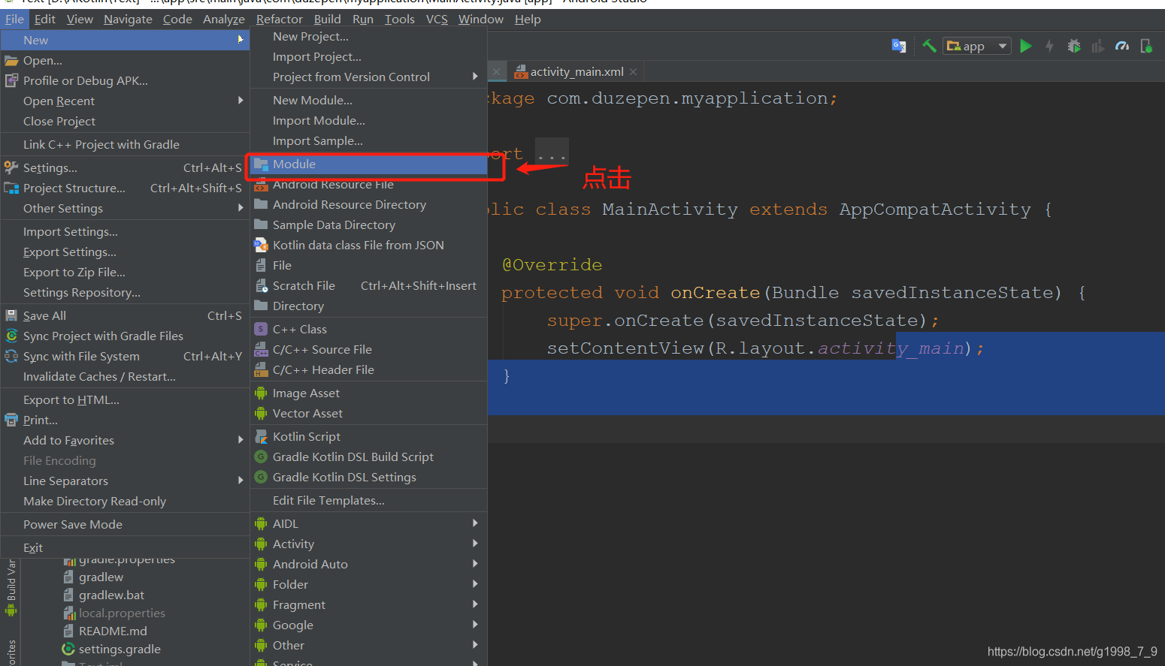Expand the Android Auto submenu
This screenshot has width=1165, height=666.
coord(368,565)
